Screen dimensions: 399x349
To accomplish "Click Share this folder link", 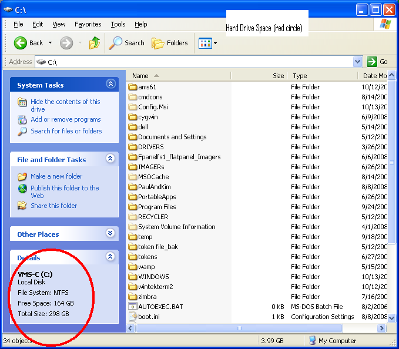I will pyautogui.click(x=53, y=206).
